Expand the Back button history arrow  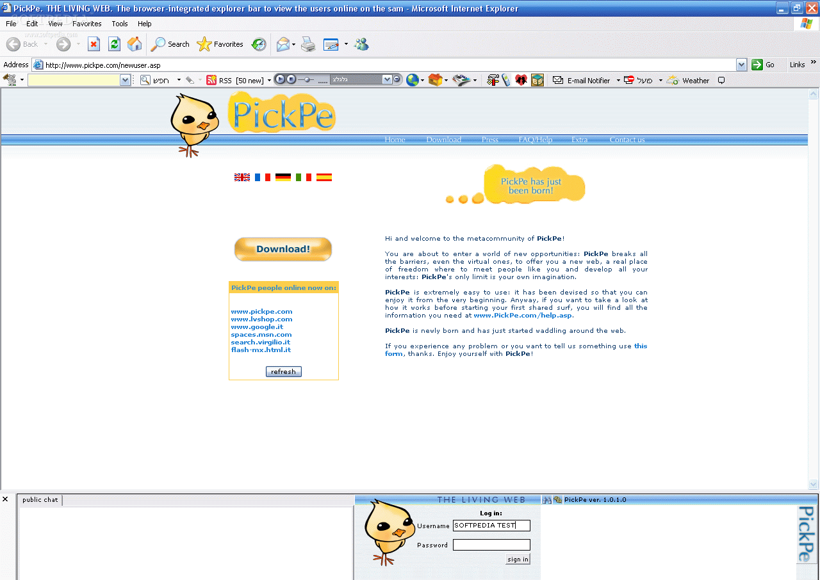[x=45, y=44]
